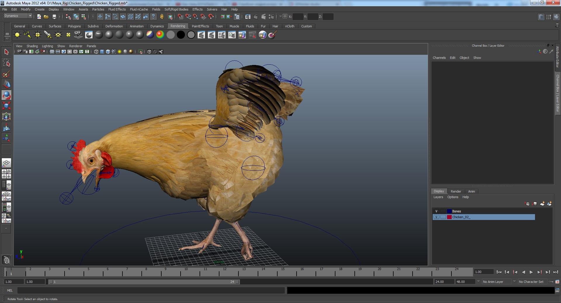Image resolution: width=561 pixels, height=303 pixels.
Task: Open the Soft/Rigid Bodies menu
Action: click(x=176, y=9)
